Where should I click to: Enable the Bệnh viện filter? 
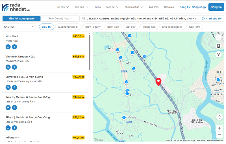click(113, 27)
